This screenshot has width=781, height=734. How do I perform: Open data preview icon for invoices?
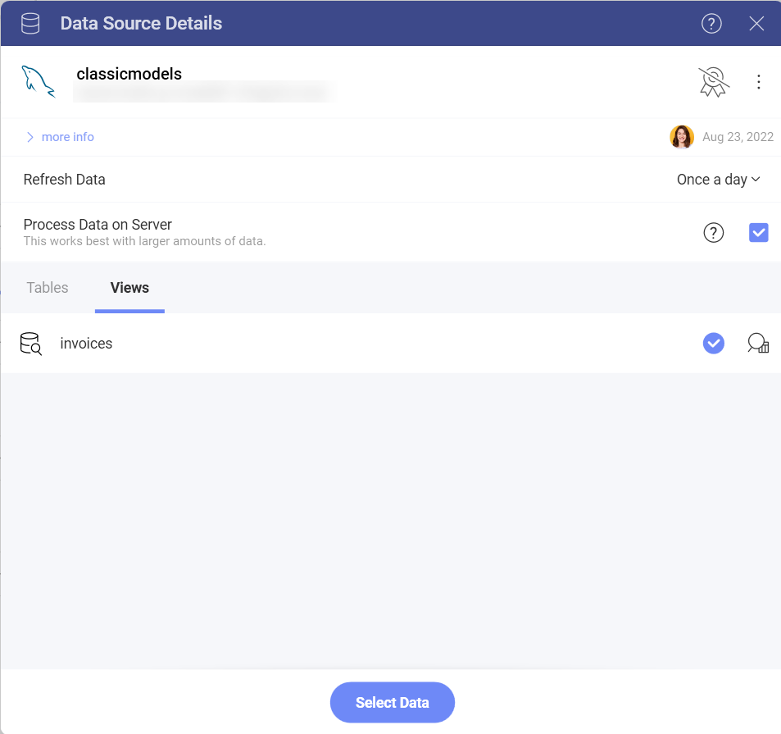pos(757,344)
